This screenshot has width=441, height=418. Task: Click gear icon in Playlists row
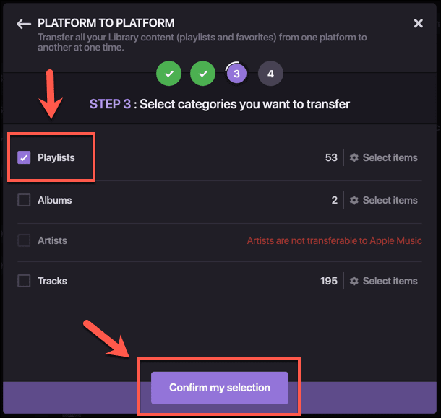point(354,158)
